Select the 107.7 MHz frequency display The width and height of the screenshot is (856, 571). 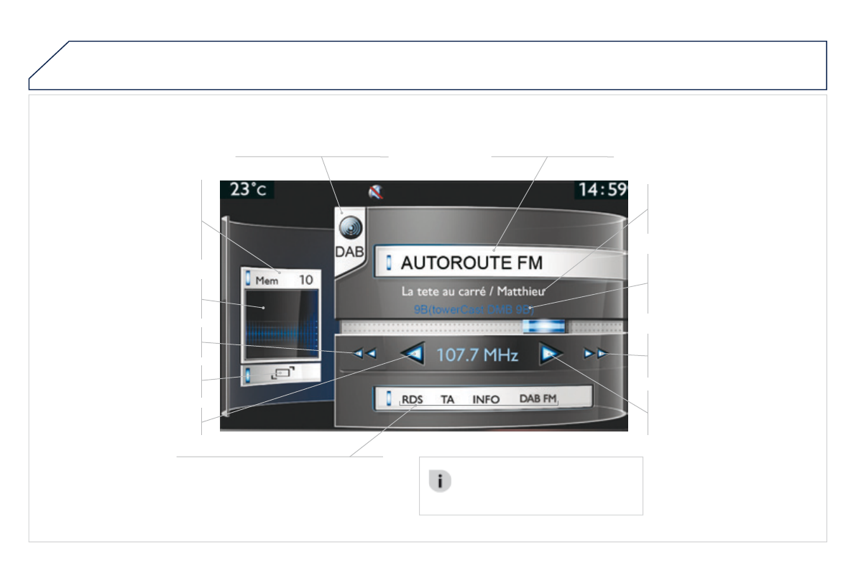pyautogui.click(x=477, y=355)
